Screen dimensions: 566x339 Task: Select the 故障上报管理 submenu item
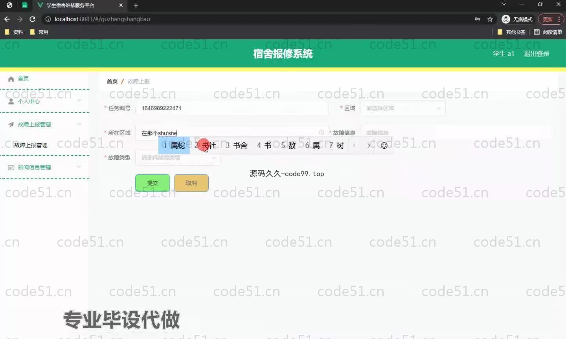[31, 145]
